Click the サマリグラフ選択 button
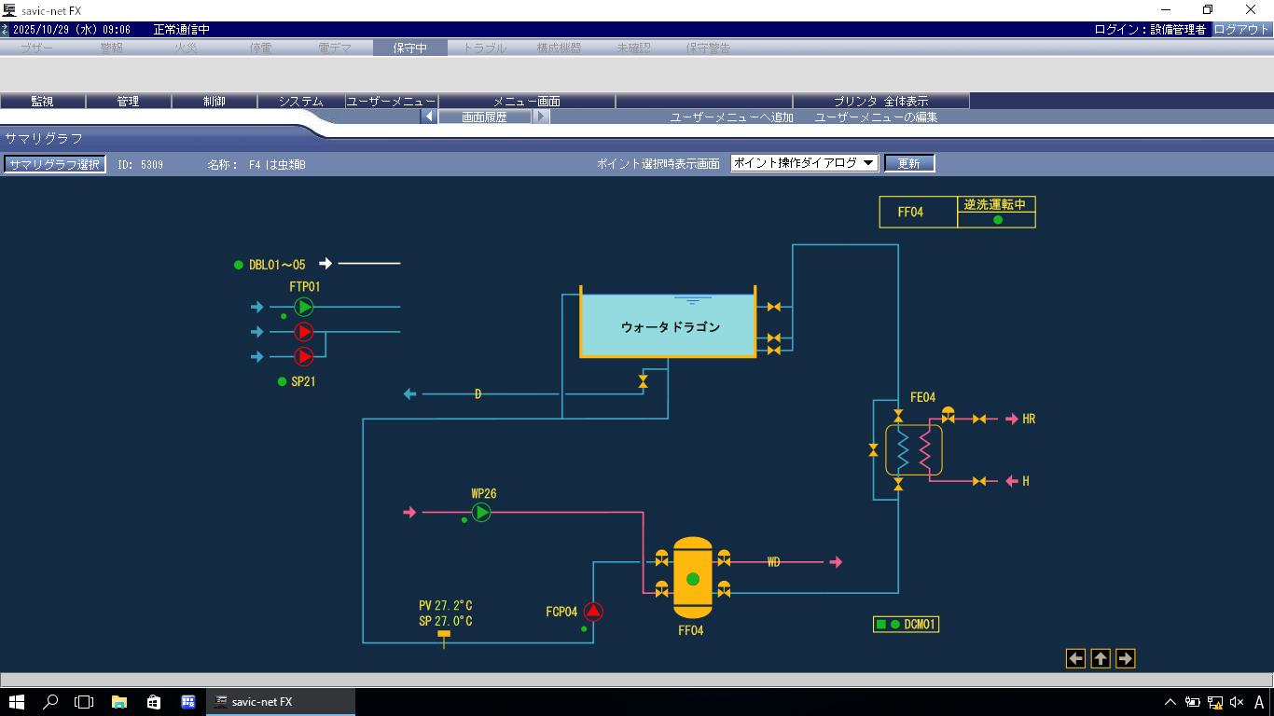The height and width of the screenshot is (716, 1274). (54, 164)
